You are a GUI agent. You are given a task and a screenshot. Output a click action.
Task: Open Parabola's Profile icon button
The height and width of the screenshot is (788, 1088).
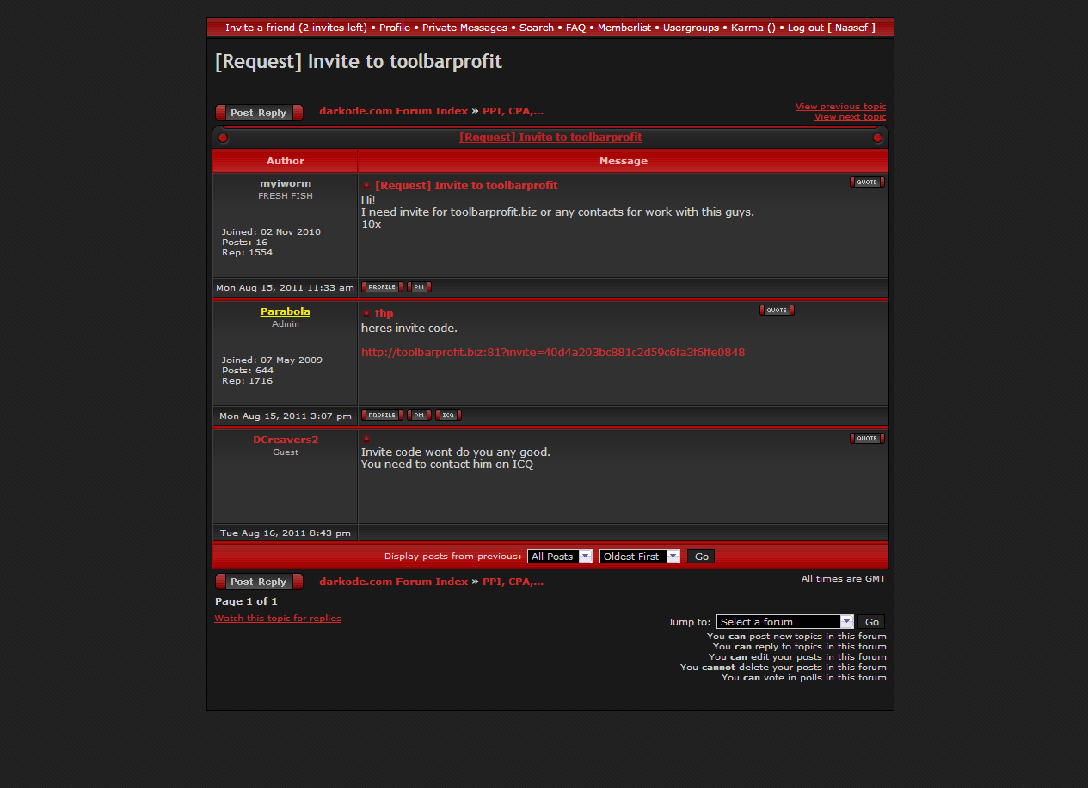pyautogui.click(x=382, y=416)
